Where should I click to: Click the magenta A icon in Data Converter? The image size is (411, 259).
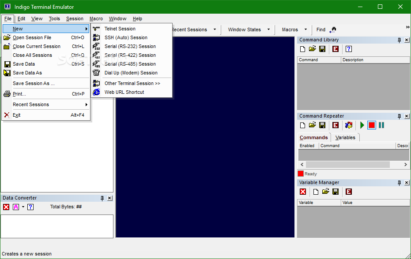point(16,207)
